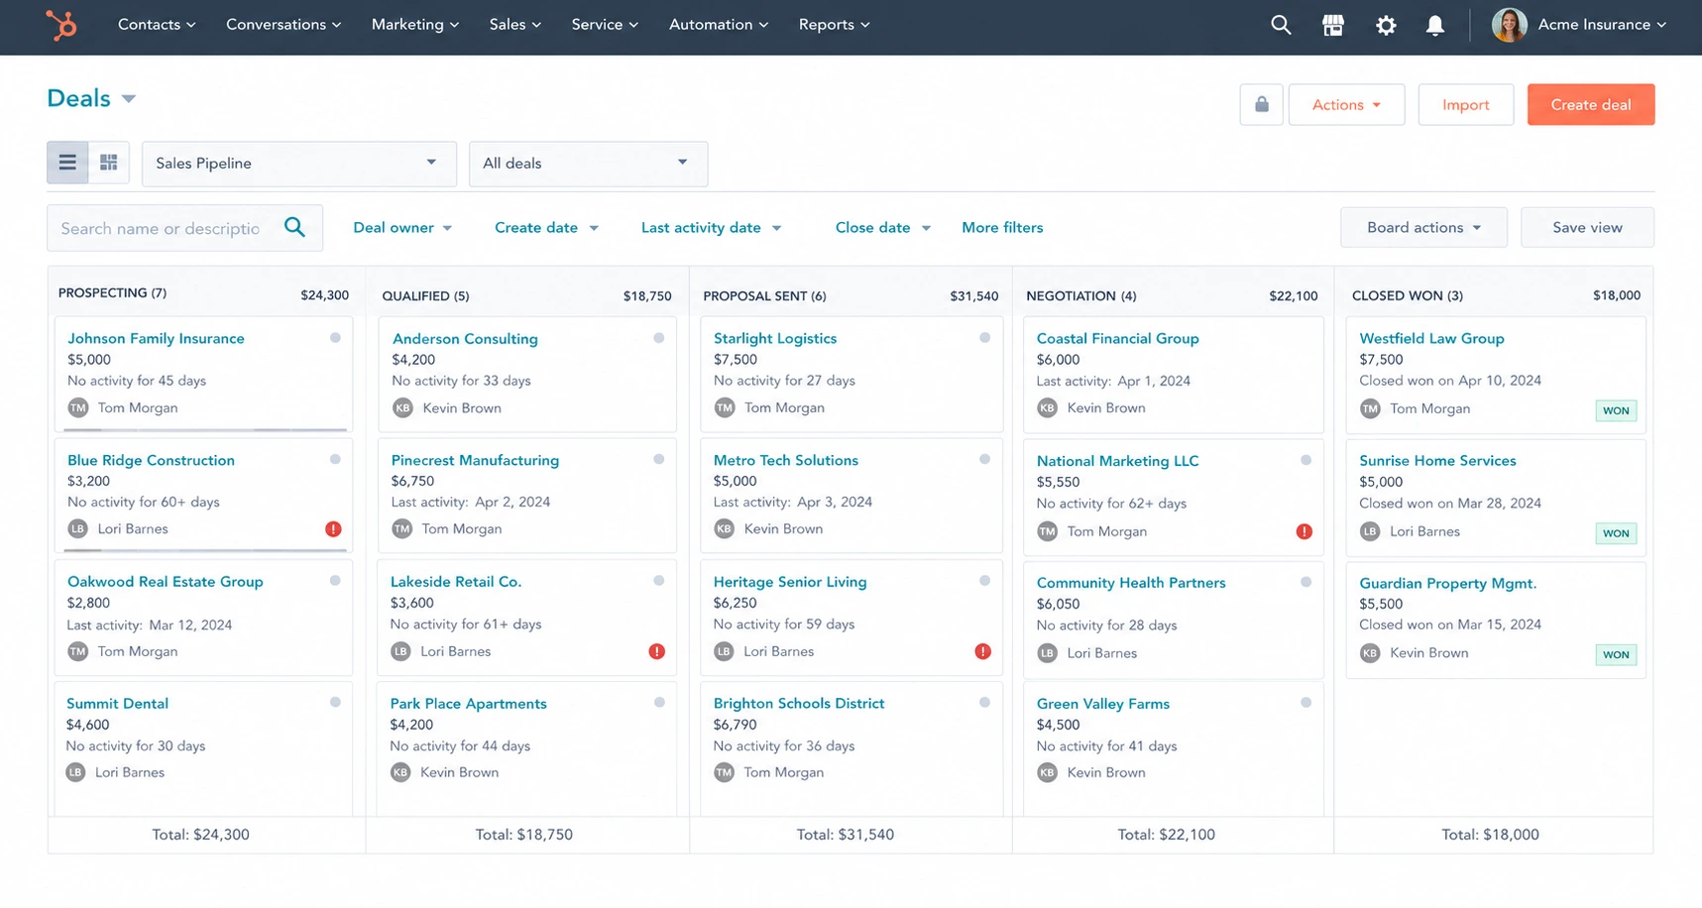Open the notifications bell
This screenshot has height=908, width=1702.
1434,25
